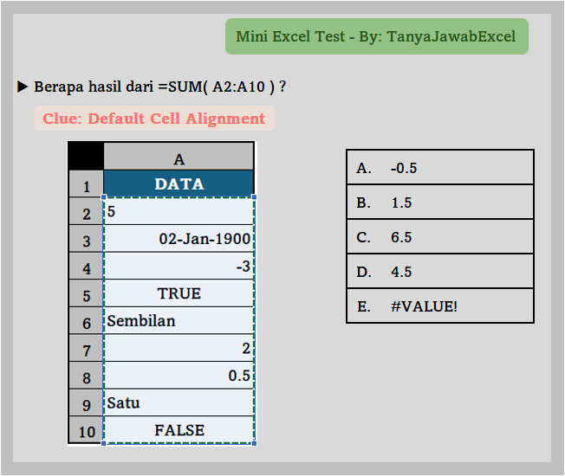The image size is (565, 476).
Task: Click row header 3
Action: 86,238
